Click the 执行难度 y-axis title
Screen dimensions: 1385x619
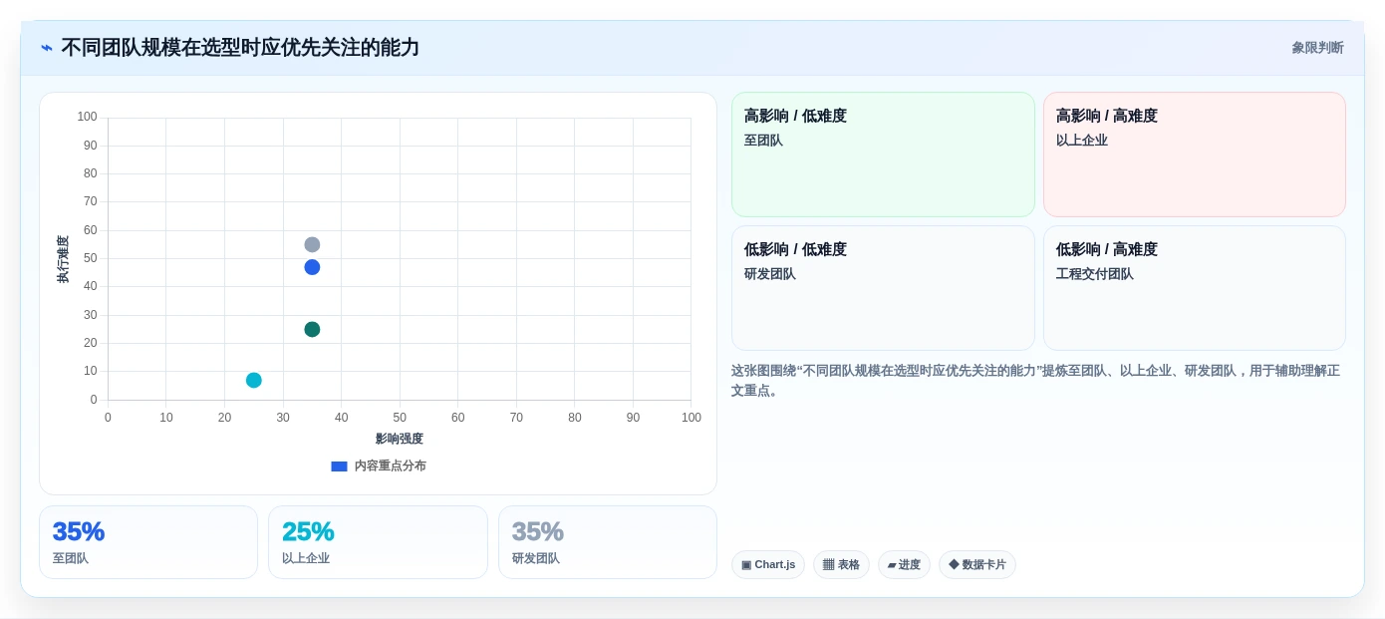click(63, 259)
